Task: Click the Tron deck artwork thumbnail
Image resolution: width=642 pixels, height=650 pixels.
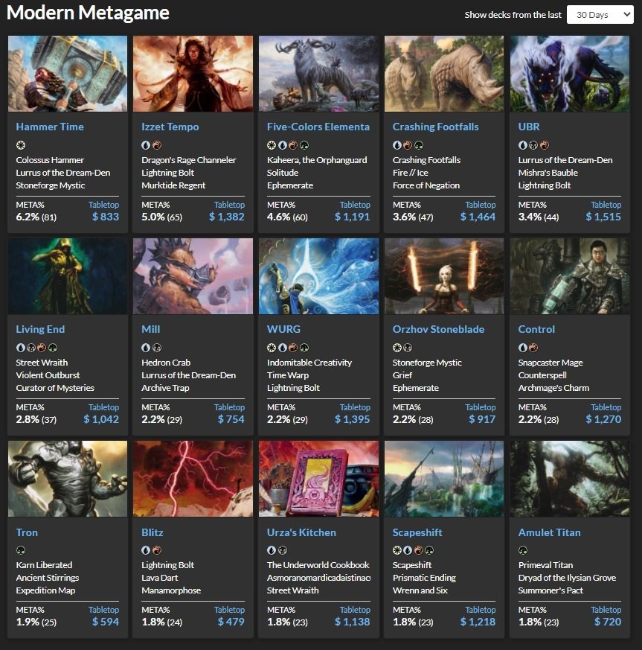Action: click(x=68, y=479)
